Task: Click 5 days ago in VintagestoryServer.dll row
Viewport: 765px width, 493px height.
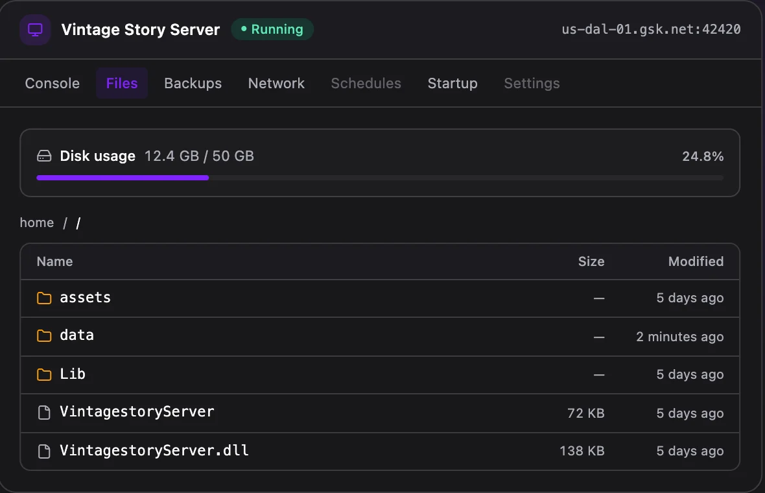Action: [x=690, y=451]
